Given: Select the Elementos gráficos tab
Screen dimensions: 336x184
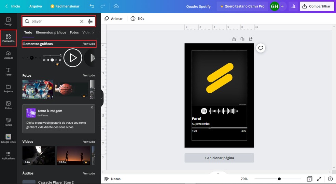Looking at the screenshot, I should [x=51, y=32].
